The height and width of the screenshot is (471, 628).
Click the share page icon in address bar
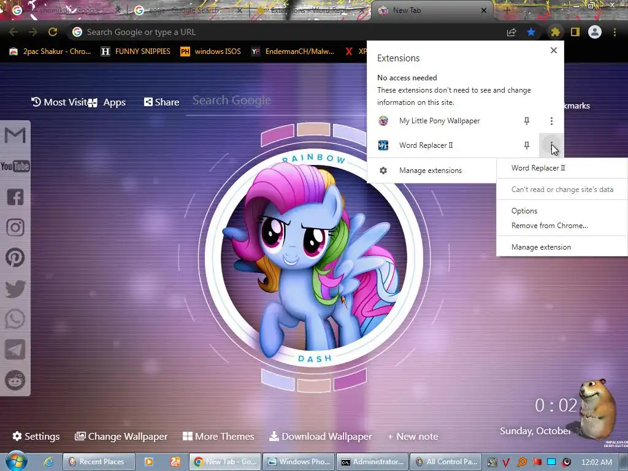511,32
